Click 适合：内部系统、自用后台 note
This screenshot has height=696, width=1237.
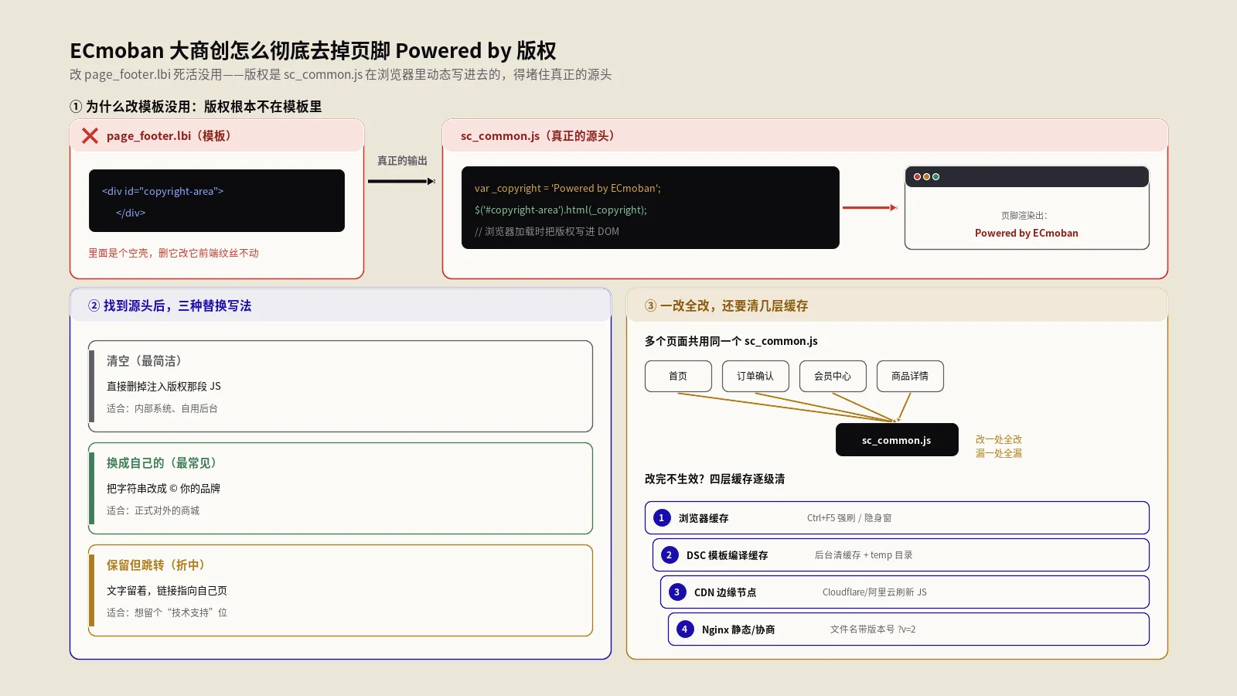[162, 408]
